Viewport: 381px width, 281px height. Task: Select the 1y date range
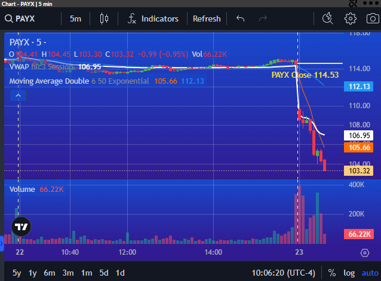click(x=33, y=273)
